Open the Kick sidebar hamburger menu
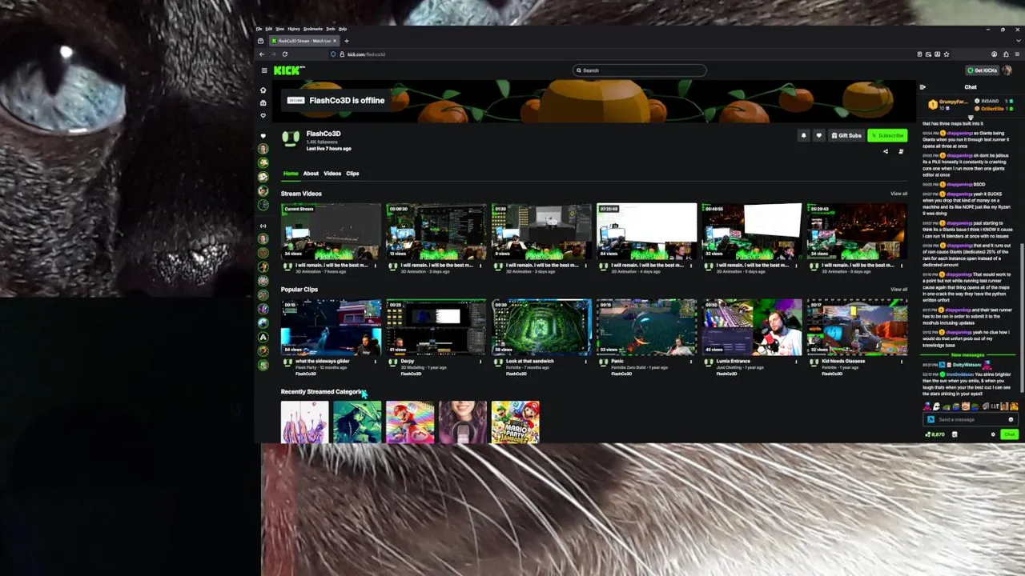The image size is (1025, 576). [264, 70]
